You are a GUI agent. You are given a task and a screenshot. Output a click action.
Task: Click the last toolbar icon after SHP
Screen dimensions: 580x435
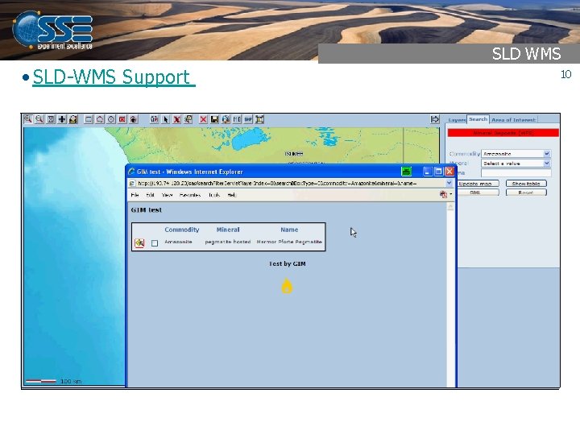(259, 119)
